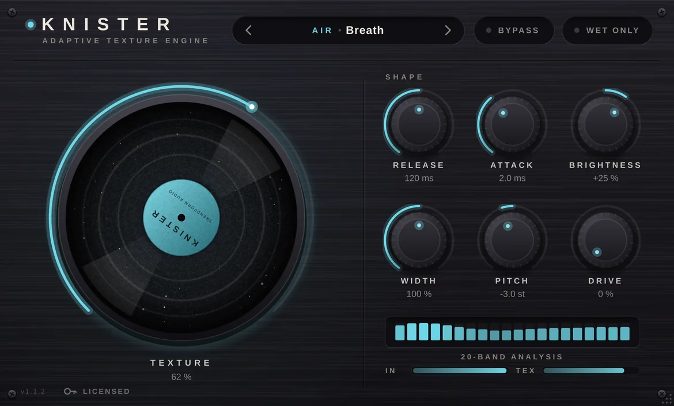Click the turquoise vinyl record center label
Image resolution: width=674 pixels, height=406 pixels.
click(181, 217)
